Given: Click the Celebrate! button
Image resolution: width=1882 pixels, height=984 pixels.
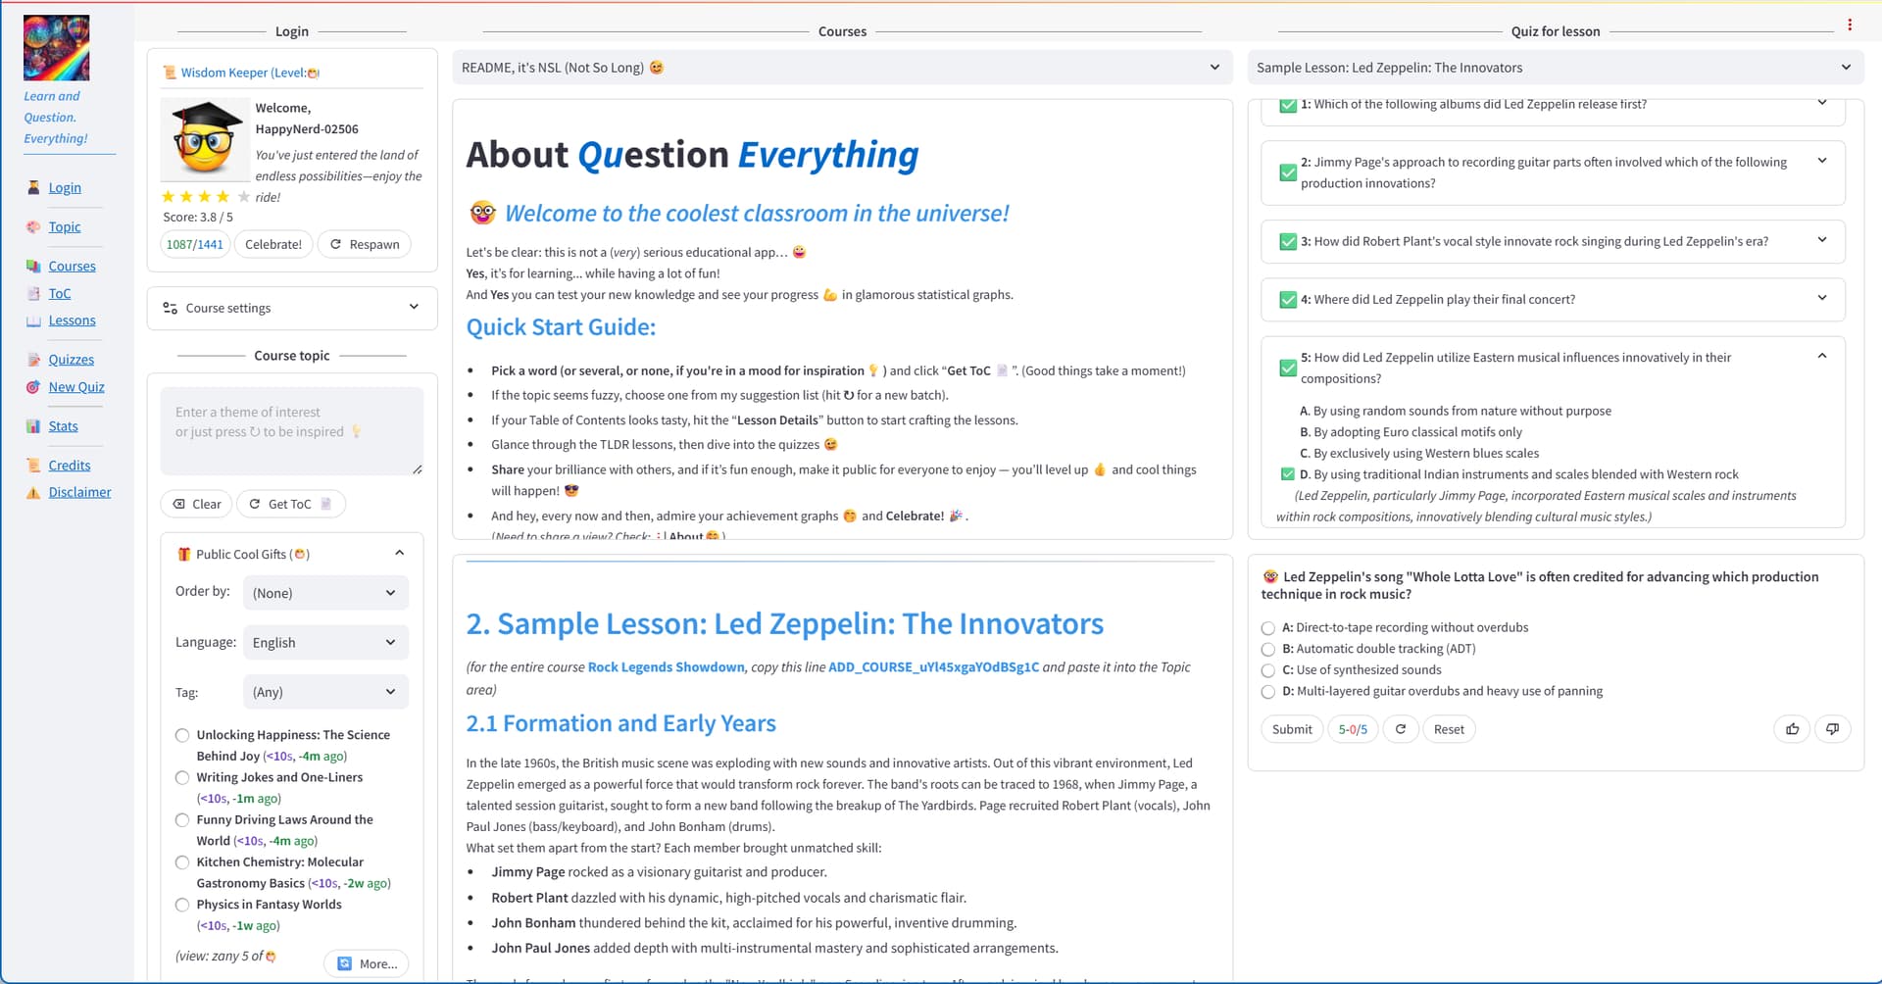Looking at the screenshot, I should click(273, 244).
